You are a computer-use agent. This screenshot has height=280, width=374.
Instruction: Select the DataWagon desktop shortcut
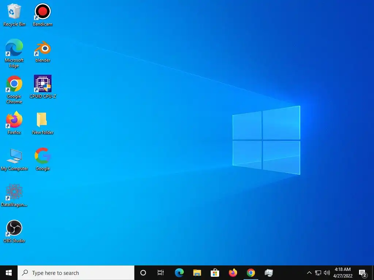point(14,195)
